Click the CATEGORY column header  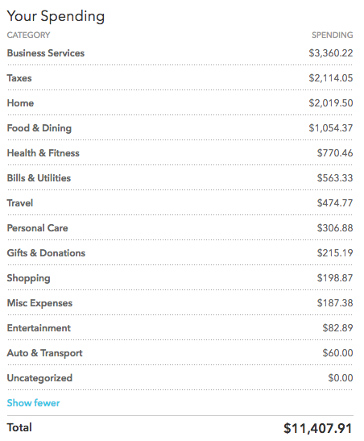pyautogui.click(x=28, y=35)
